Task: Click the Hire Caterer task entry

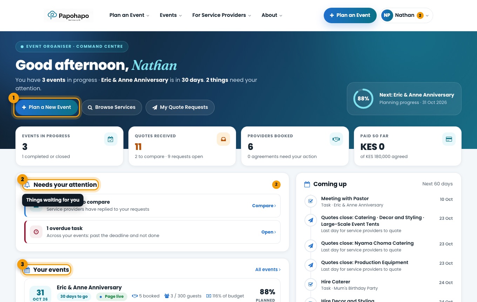Action: point(379,284)
